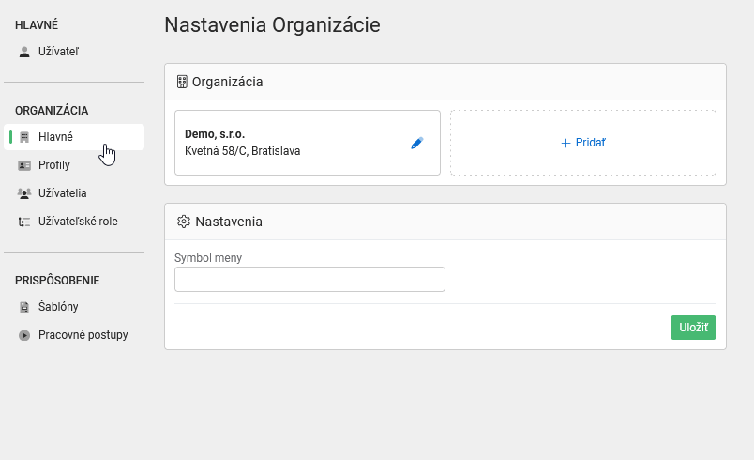Add a new organization via Pridať
The height and width of the screenshot is (460, 754).
pyautogui.click(x=583, y=143)
